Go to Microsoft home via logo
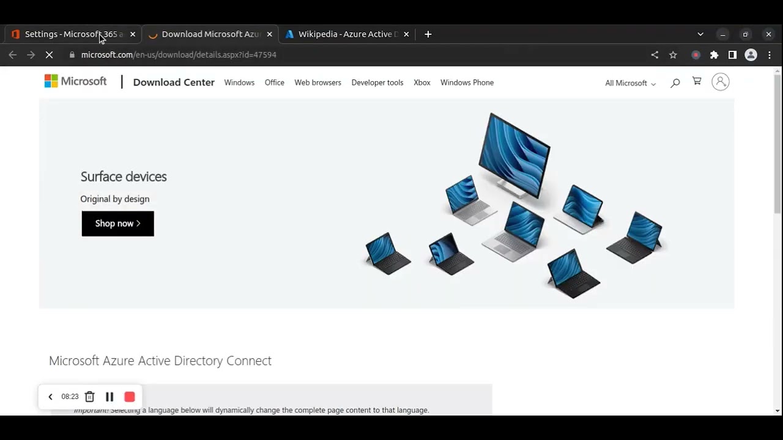This screenshot has height=440, width=783. tap(75, 81)
